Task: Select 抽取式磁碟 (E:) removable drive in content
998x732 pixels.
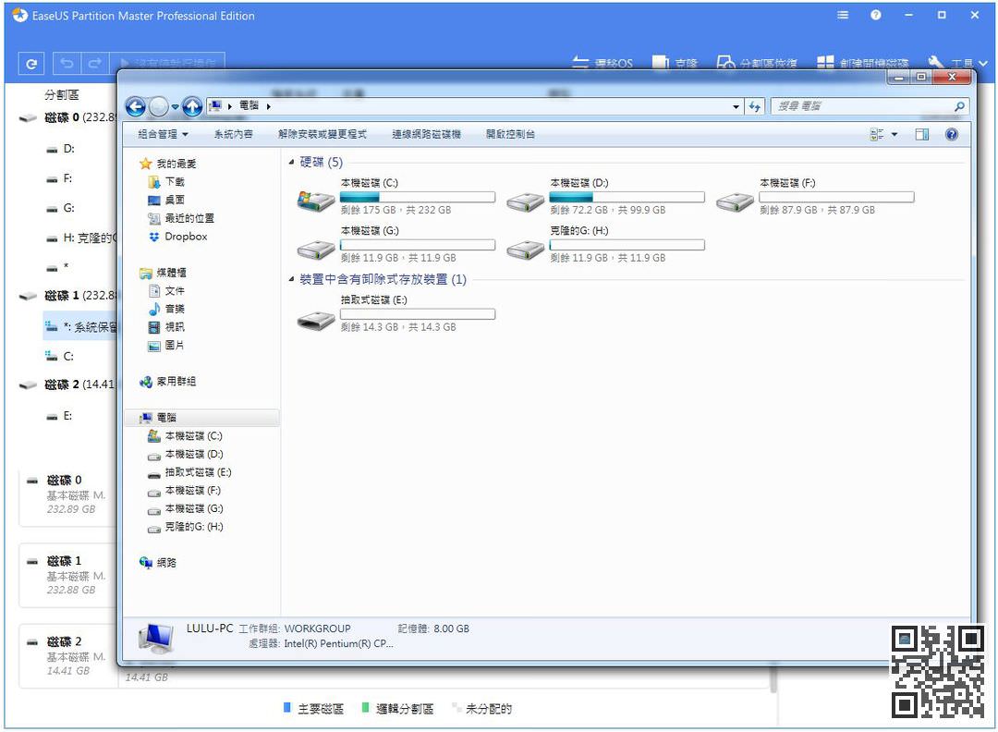Action: pos(396,313)
